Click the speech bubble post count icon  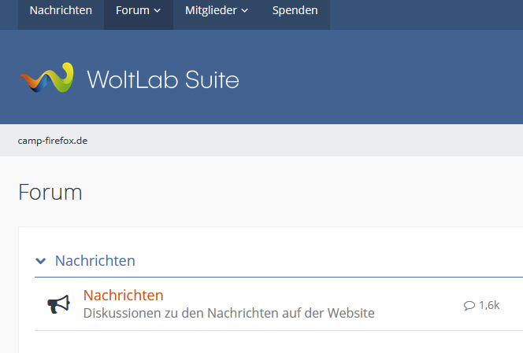[x=469, y=305]
